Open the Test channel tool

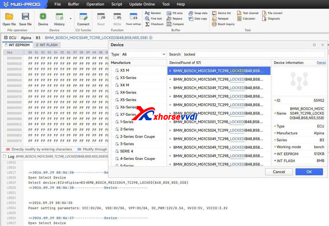(x=248, y=13)
